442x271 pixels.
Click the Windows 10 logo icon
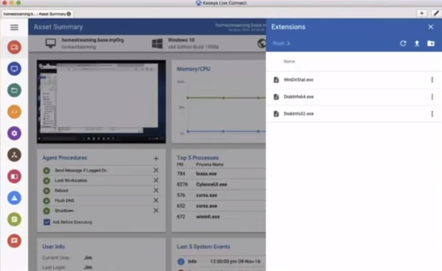click(157, 43)
